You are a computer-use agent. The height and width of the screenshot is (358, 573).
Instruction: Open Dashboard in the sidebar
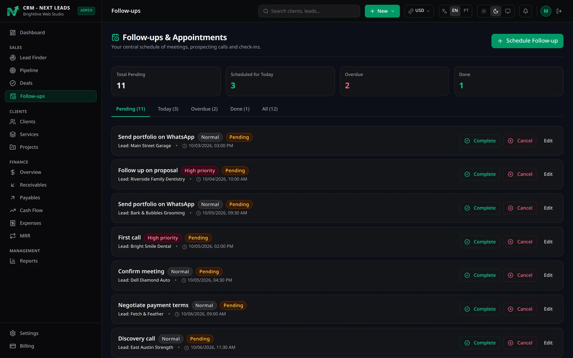point(51,32)
